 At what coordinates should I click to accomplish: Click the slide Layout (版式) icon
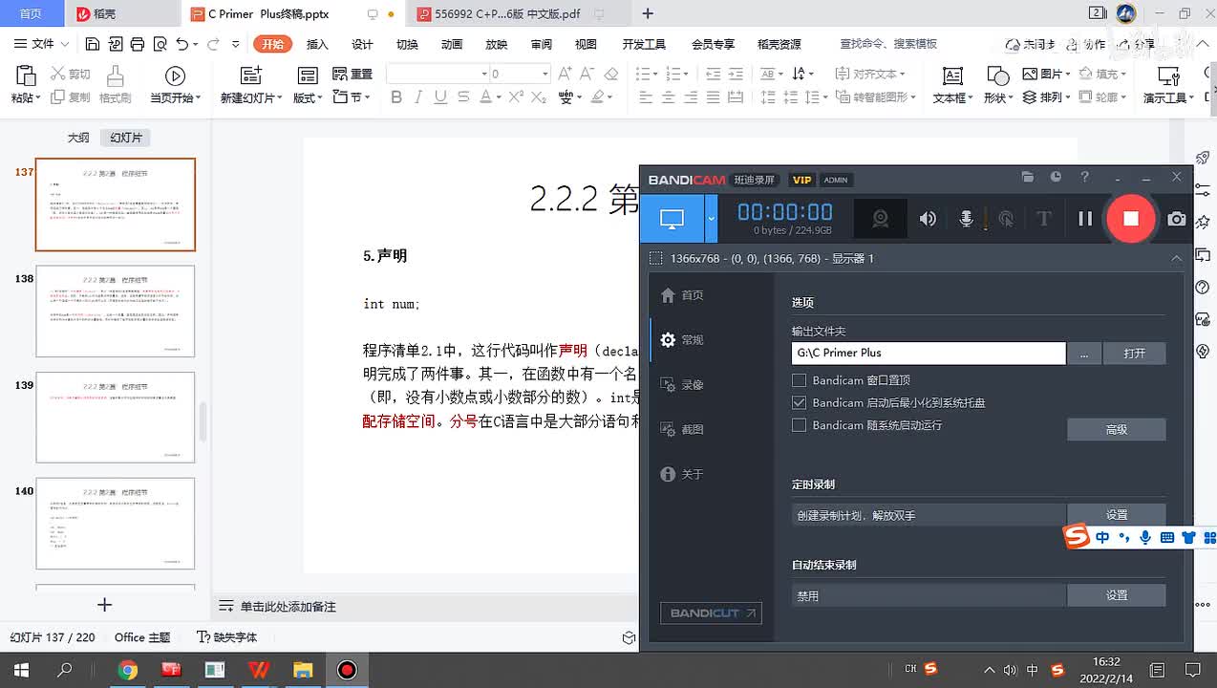[x=308, y=75]
